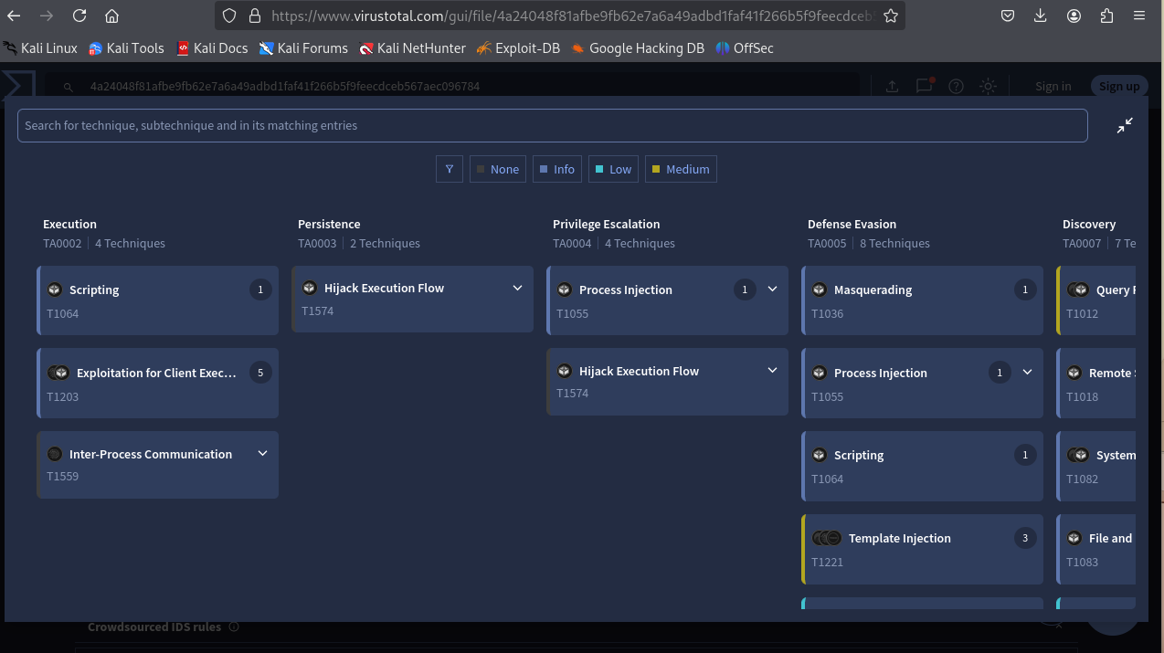
Task: Open the Scripting card under Execution
Action: (x=158, y=300)
